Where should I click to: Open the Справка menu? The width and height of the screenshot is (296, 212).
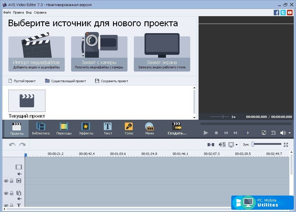coord(40,12)
